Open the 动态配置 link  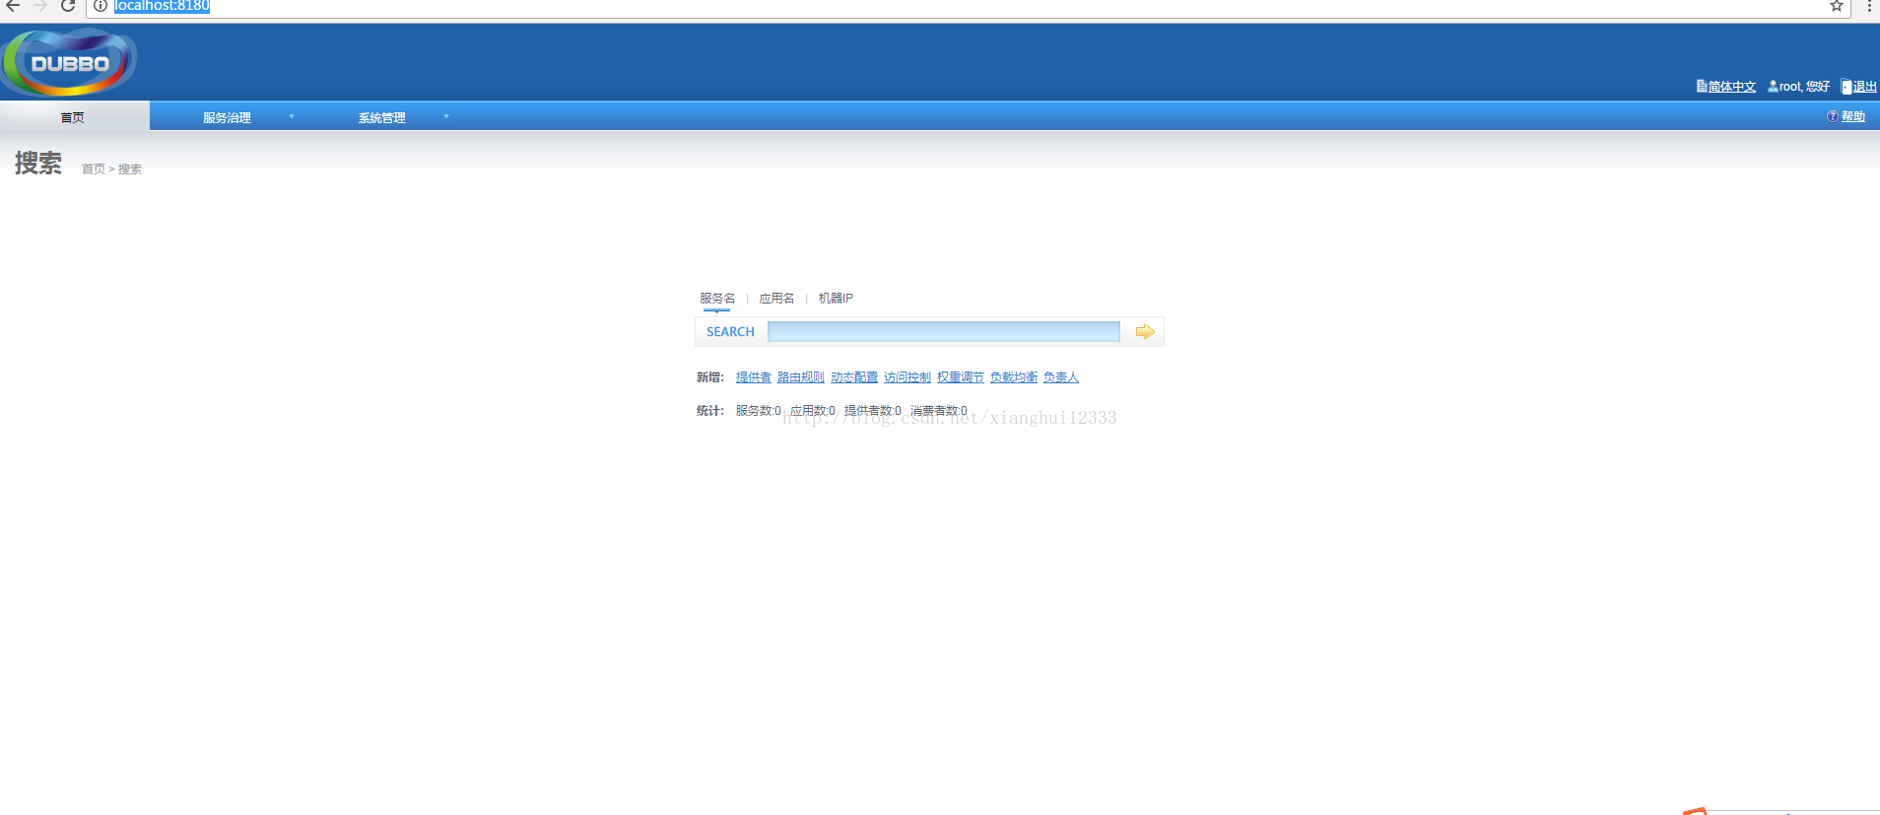coord(853,377)
